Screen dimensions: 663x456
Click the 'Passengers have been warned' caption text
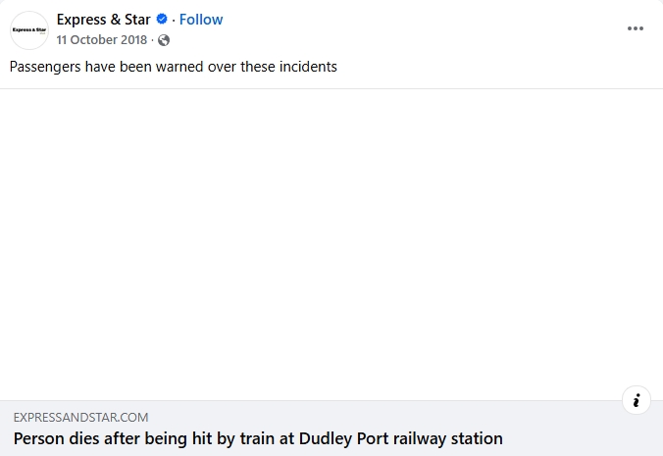[x=174, y=67]
